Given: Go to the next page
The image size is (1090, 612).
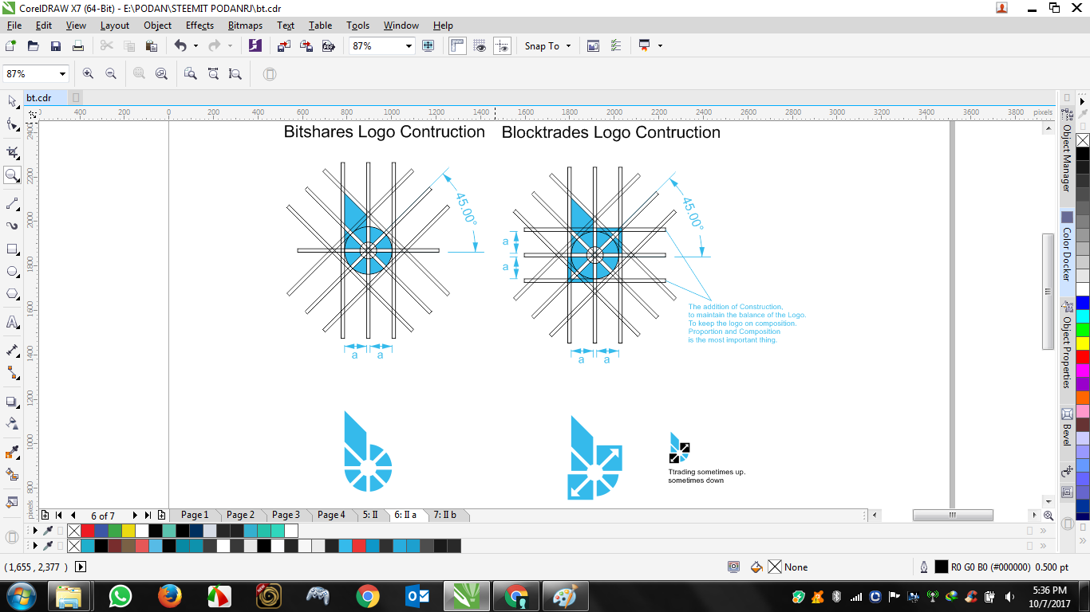Looking at the screenshot, I should 134,515.
